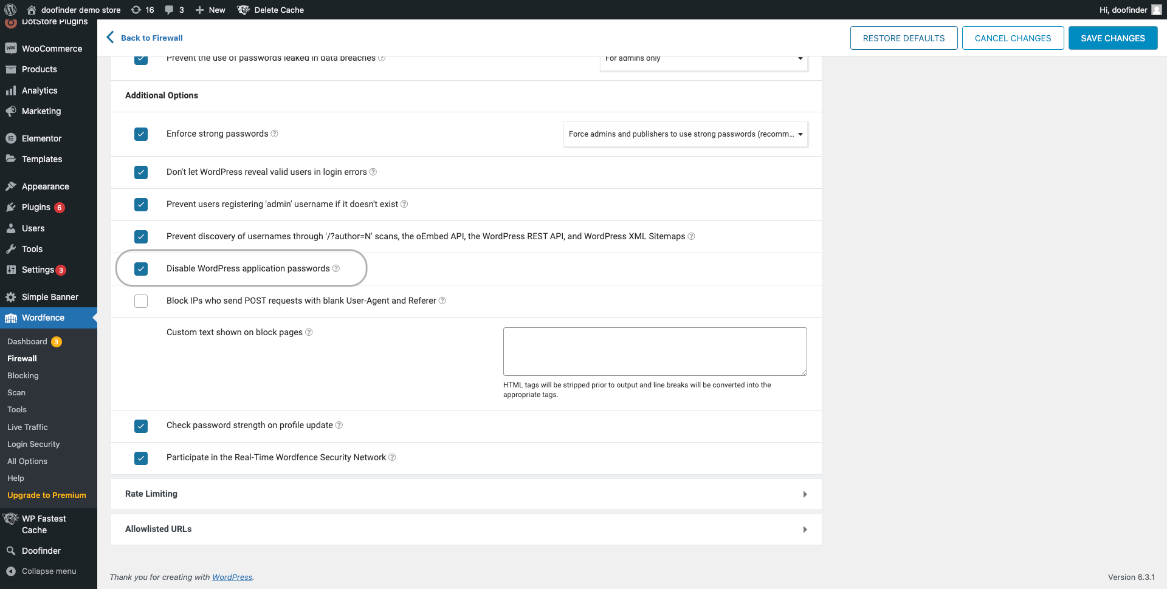
Task: Click the Delete Cache cheetah icon
Action: 244,10
